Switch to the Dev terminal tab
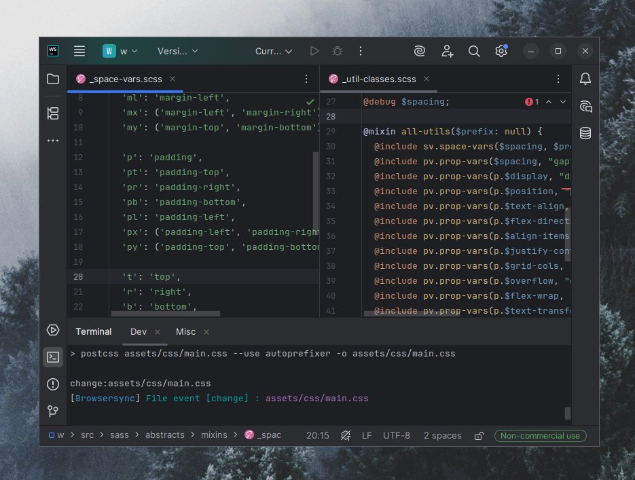 (x=139, y=331)
